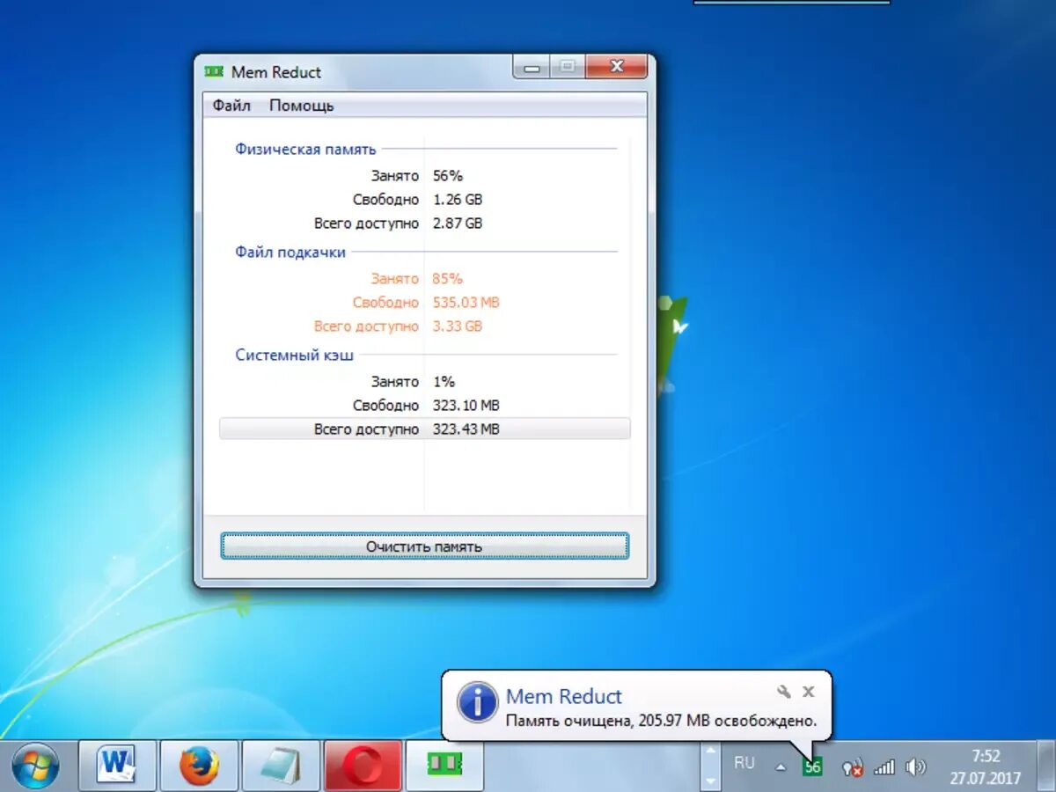Select the page file 85% value
1056x792 pixels.
448,278
